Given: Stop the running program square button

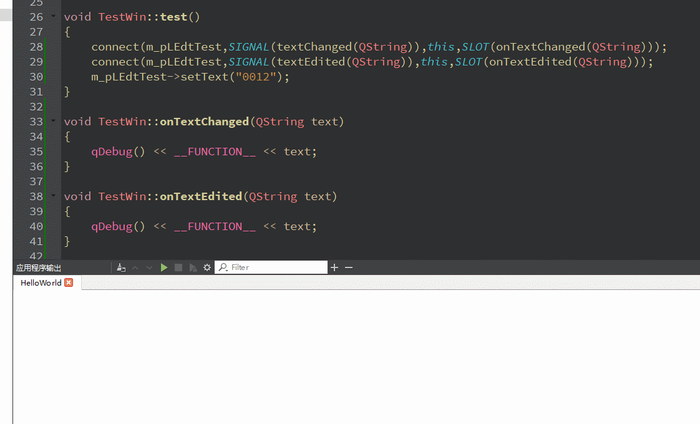Looking at the screenshot, I should (x=178, y=267).
